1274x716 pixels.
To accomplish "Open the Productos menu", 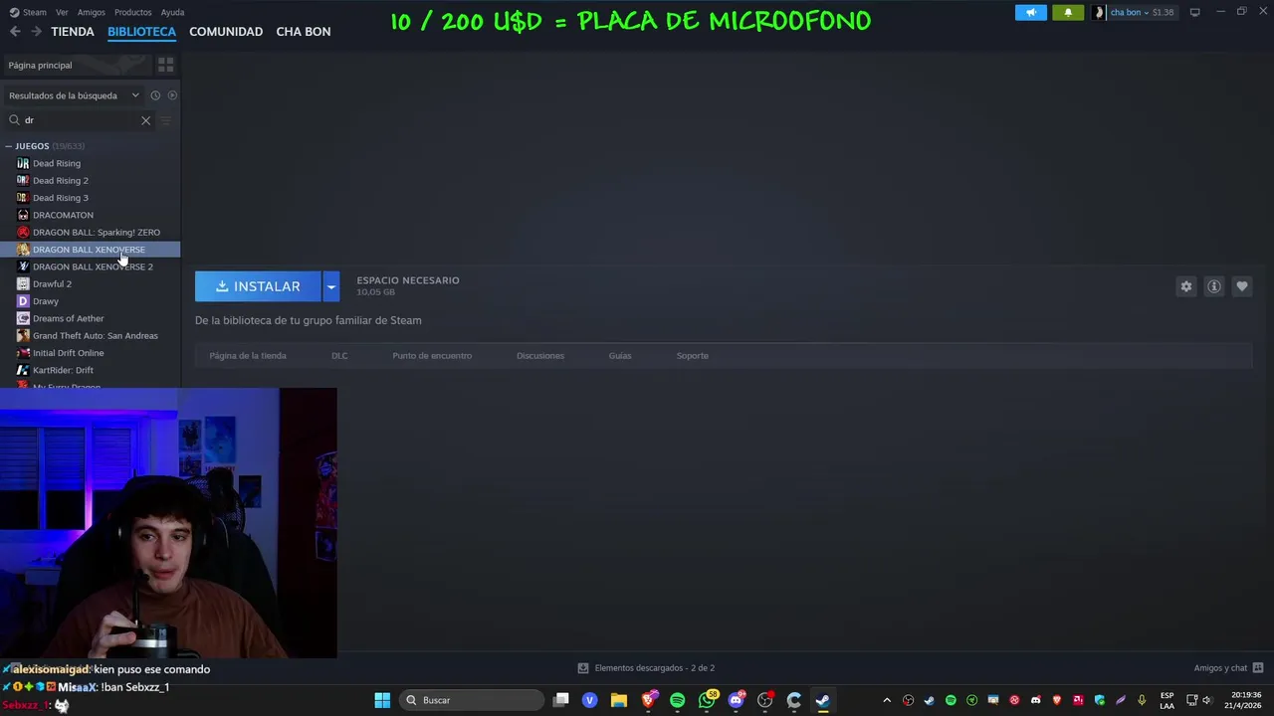I will (133, 12).
